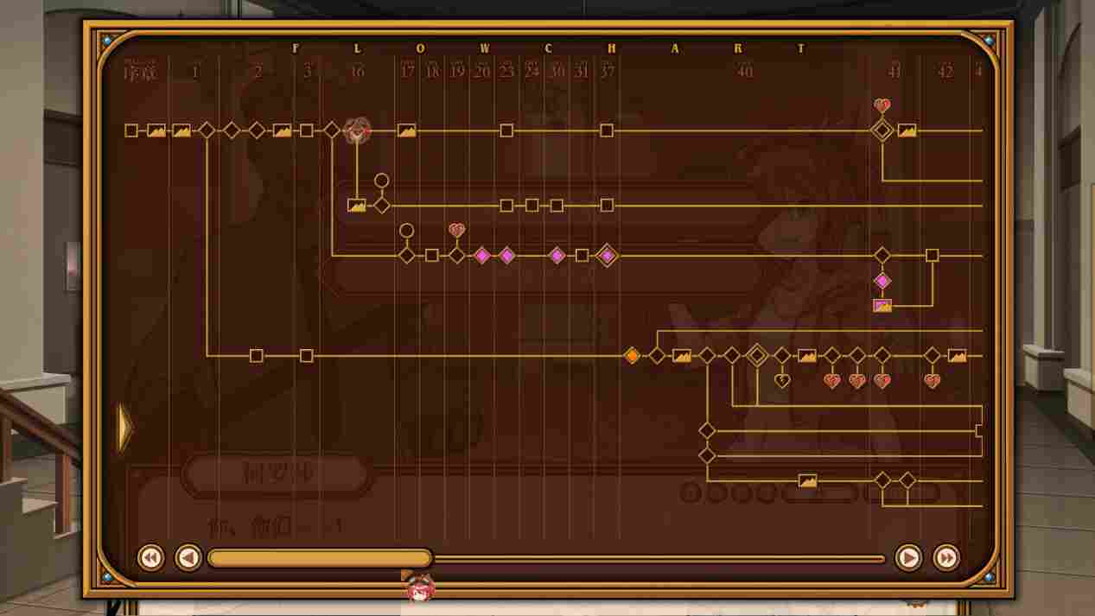Click the horizontal scrollbar thumb
Image resolution: width=1095 pixels, height=616 pixels.
(320, 558)
